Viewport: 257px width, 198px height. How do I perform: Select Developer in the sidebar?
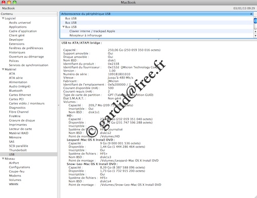[16, 39]
